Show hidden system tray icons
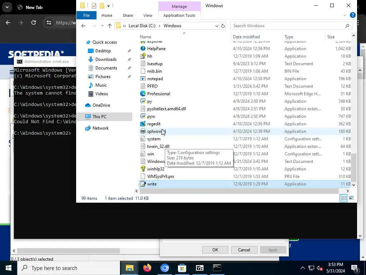366x275 pixels. pyautogui.click(x=302, y=268)
